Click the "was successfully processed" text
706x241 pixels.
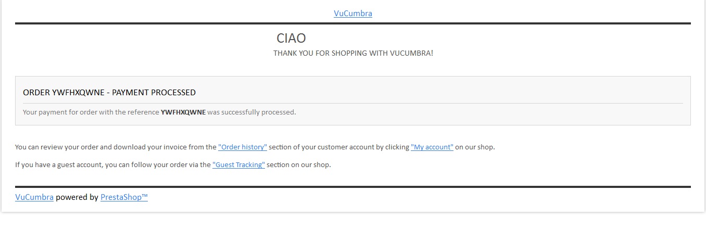click(251, 112)
